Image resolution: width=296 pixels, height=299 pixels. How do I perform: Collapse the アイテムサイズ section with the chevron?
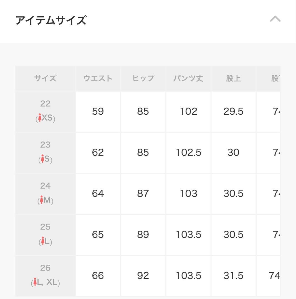pos(275,19)
